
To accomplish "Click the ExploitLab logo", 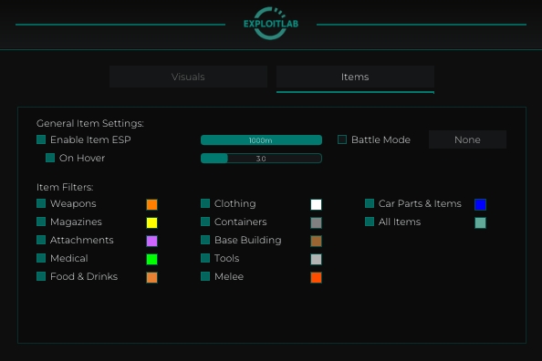I will point(271,23).
